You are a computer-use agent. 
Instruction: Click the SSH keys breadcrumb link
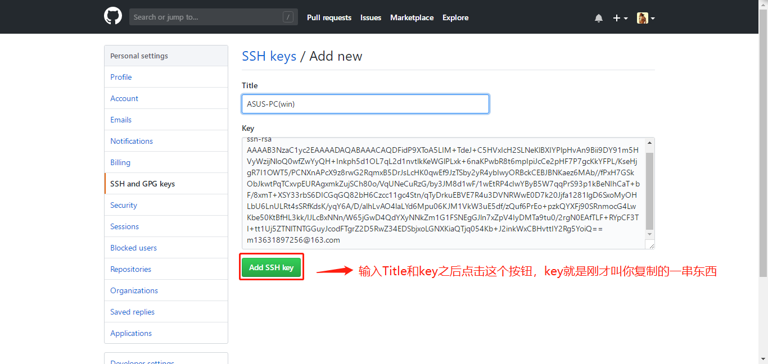[x=269, y=56]
